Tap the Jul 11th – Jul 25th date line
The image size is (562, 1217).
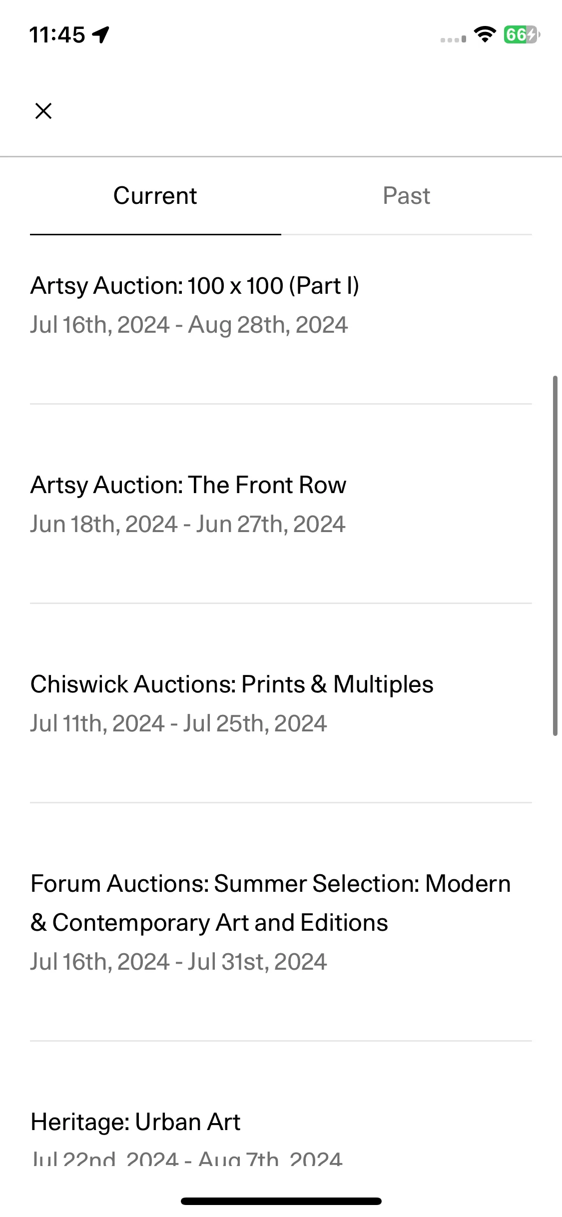point(178,724)
